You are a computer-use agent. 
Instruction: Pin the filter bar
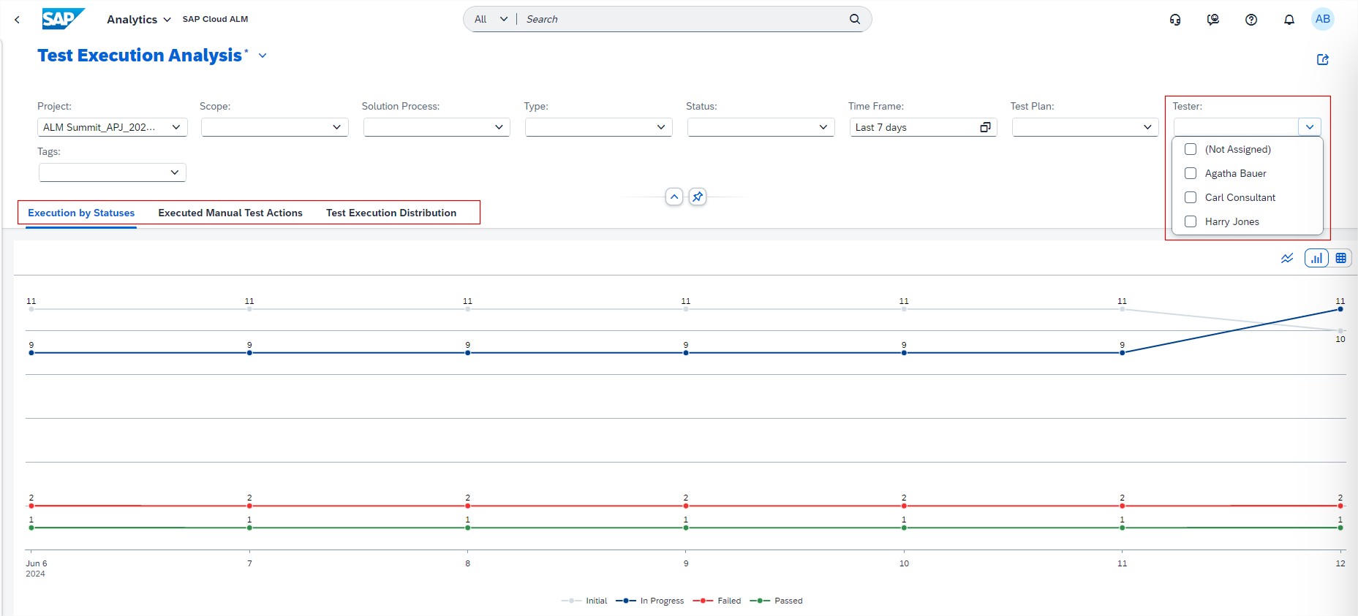pos(698,197)
